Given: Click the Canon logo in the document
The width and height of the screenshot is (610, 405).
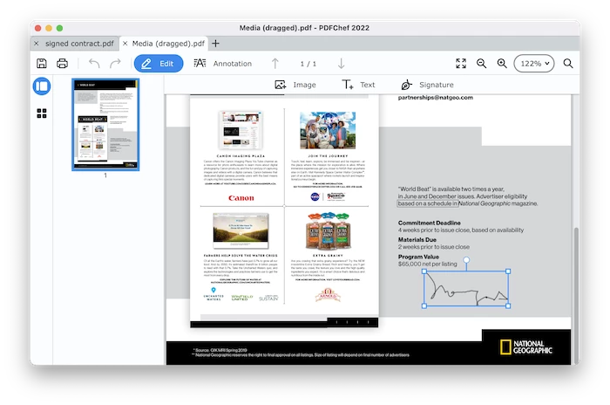Looking at the screenshot, I should click(x=241, y=198).
